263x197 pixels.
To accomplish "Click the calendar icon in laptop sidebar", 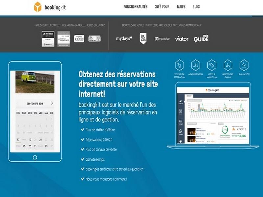I will coord(180,112).
